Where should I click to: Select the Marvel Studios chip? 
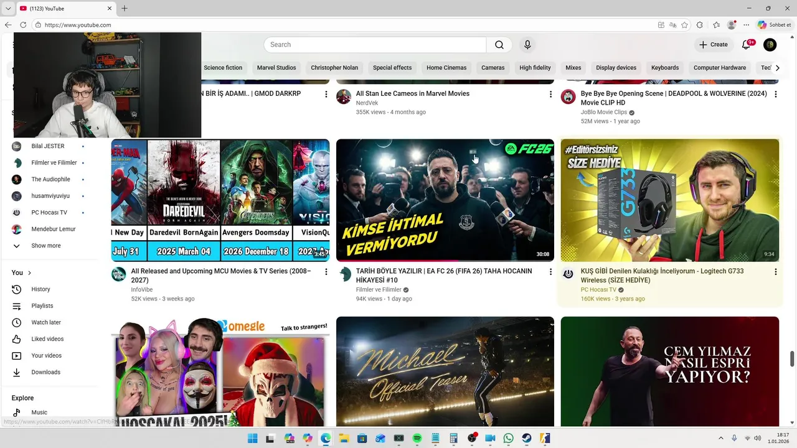tap(276, 68)
